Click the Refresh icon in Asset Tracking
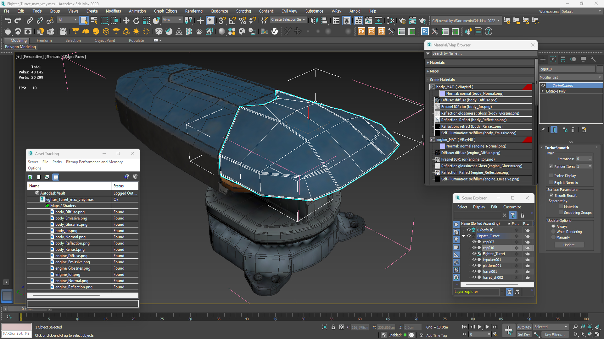Viewport: 604px width, 339px height. (31, 177)
